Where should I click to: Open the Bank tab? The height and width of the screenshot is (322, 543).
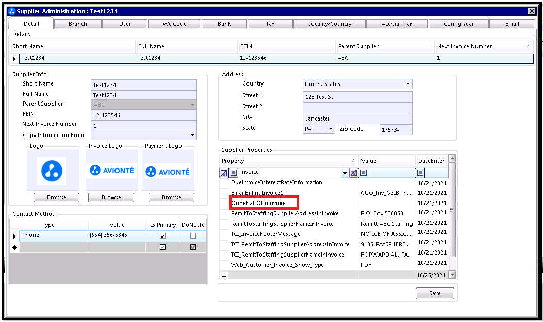click(x=224, y=24)
